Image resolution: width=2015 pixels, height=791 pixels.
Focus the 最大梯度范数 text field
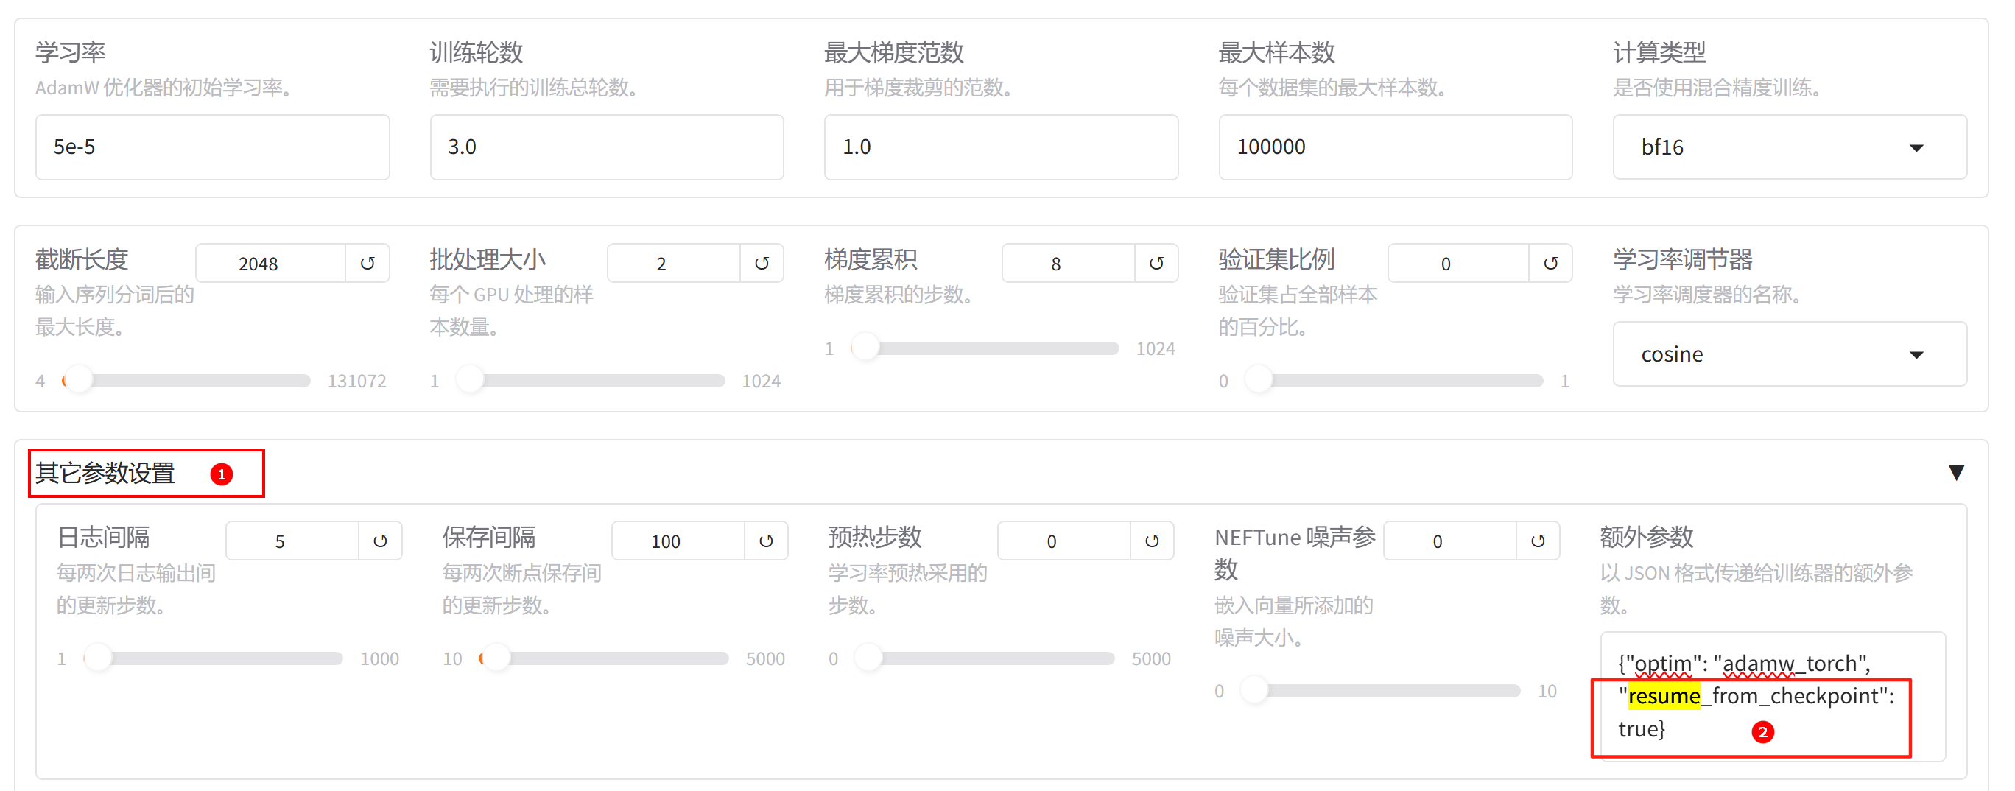(1000, 147)
